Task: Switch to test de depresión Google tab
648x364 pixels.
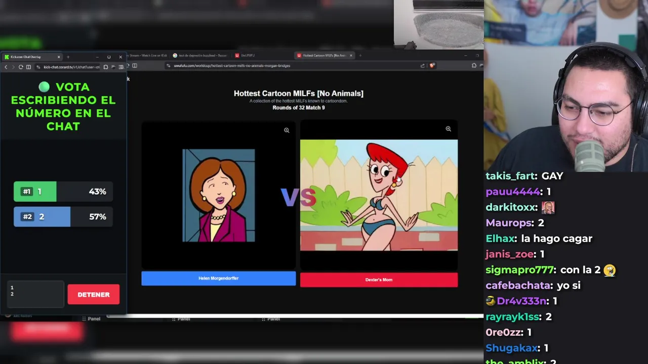Action: [201, 55]
